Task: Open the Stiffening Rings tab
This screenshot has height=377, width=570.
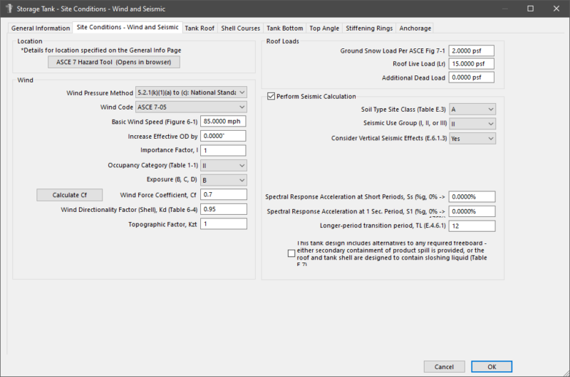Action: 368,28
